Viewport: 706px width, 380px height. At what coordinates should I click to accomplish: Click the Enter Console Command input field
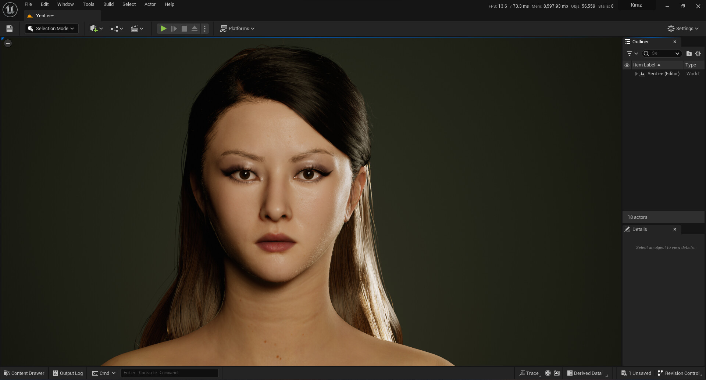(169, 372)
